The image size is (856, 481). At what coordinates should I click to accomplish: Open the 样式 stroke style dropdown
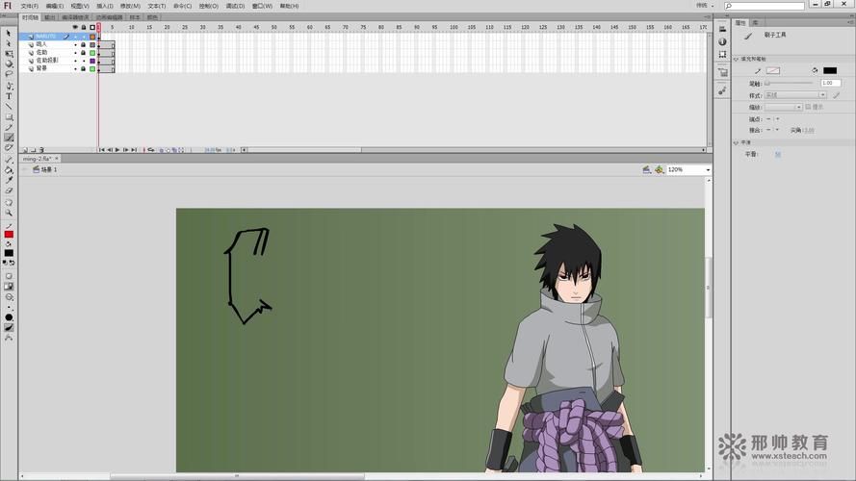[795, 95]
